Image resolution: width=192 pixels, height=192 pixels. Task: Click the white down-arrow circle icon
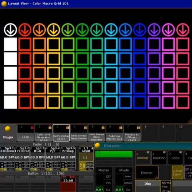point(10,30)
